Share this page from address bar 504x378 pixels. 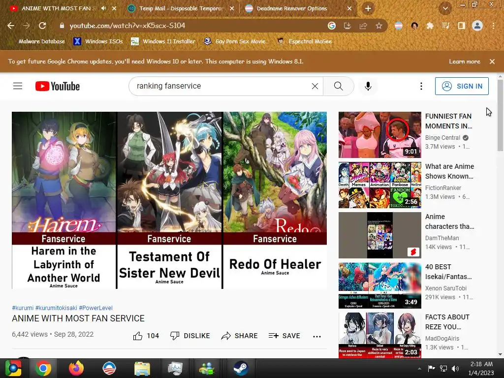pos(363,26)
